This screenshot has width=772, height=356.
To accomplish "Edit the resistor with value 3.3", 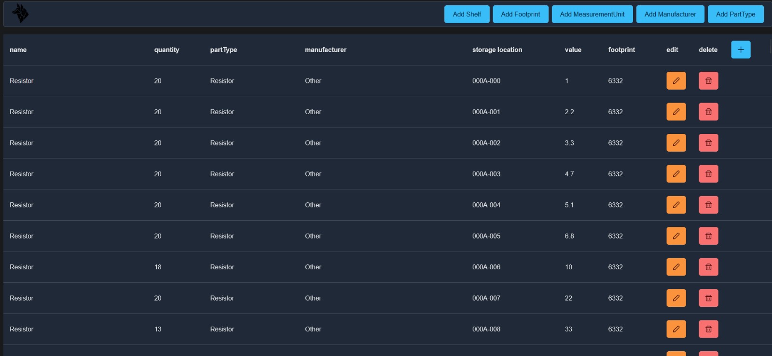I will 676,143.
